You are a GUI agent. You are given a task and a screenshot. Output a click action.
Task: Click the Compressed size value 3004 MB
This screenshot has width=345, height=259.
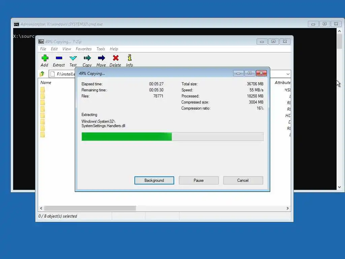click(256, 102)
